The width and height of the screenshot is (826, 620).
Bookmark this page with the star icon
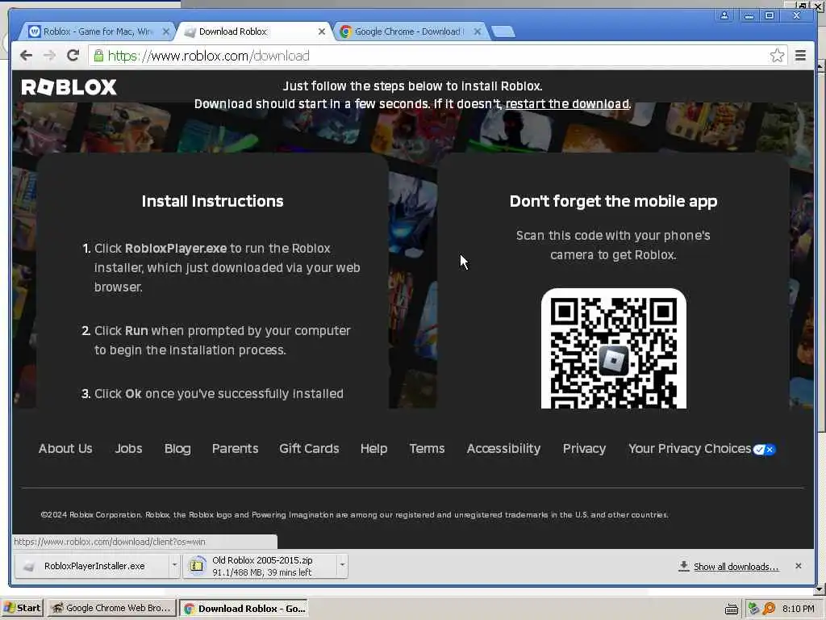point(777,56)
